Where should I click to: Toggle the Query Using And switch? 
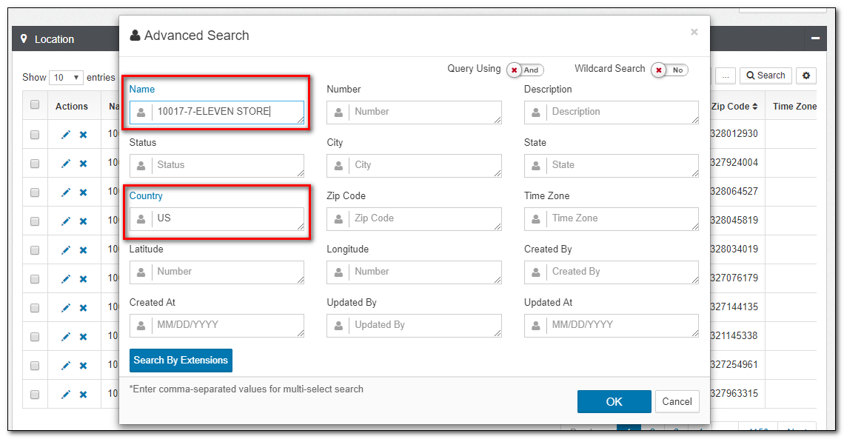526,70
